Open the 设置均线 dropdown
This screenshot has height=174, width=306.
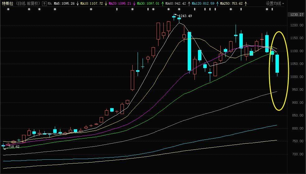pos(275,4)
